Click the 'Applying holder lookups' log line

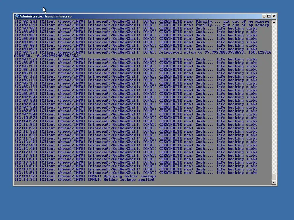pos(85,176)
